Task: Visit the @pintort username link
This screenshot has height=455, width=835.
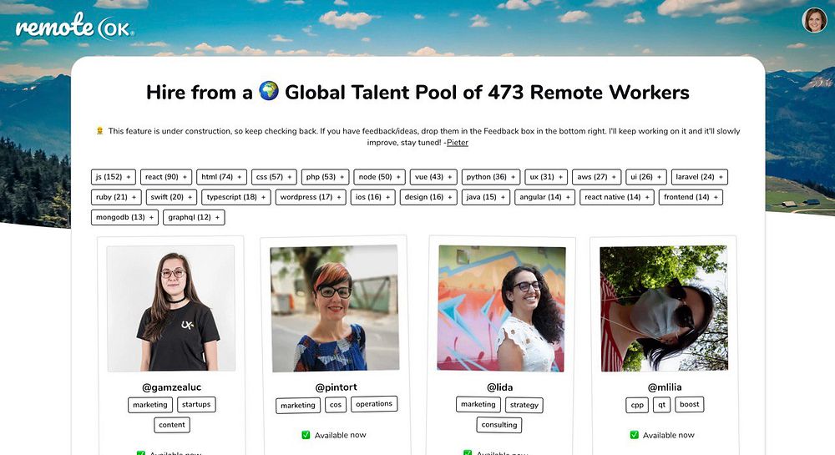Action: [336, 387]
